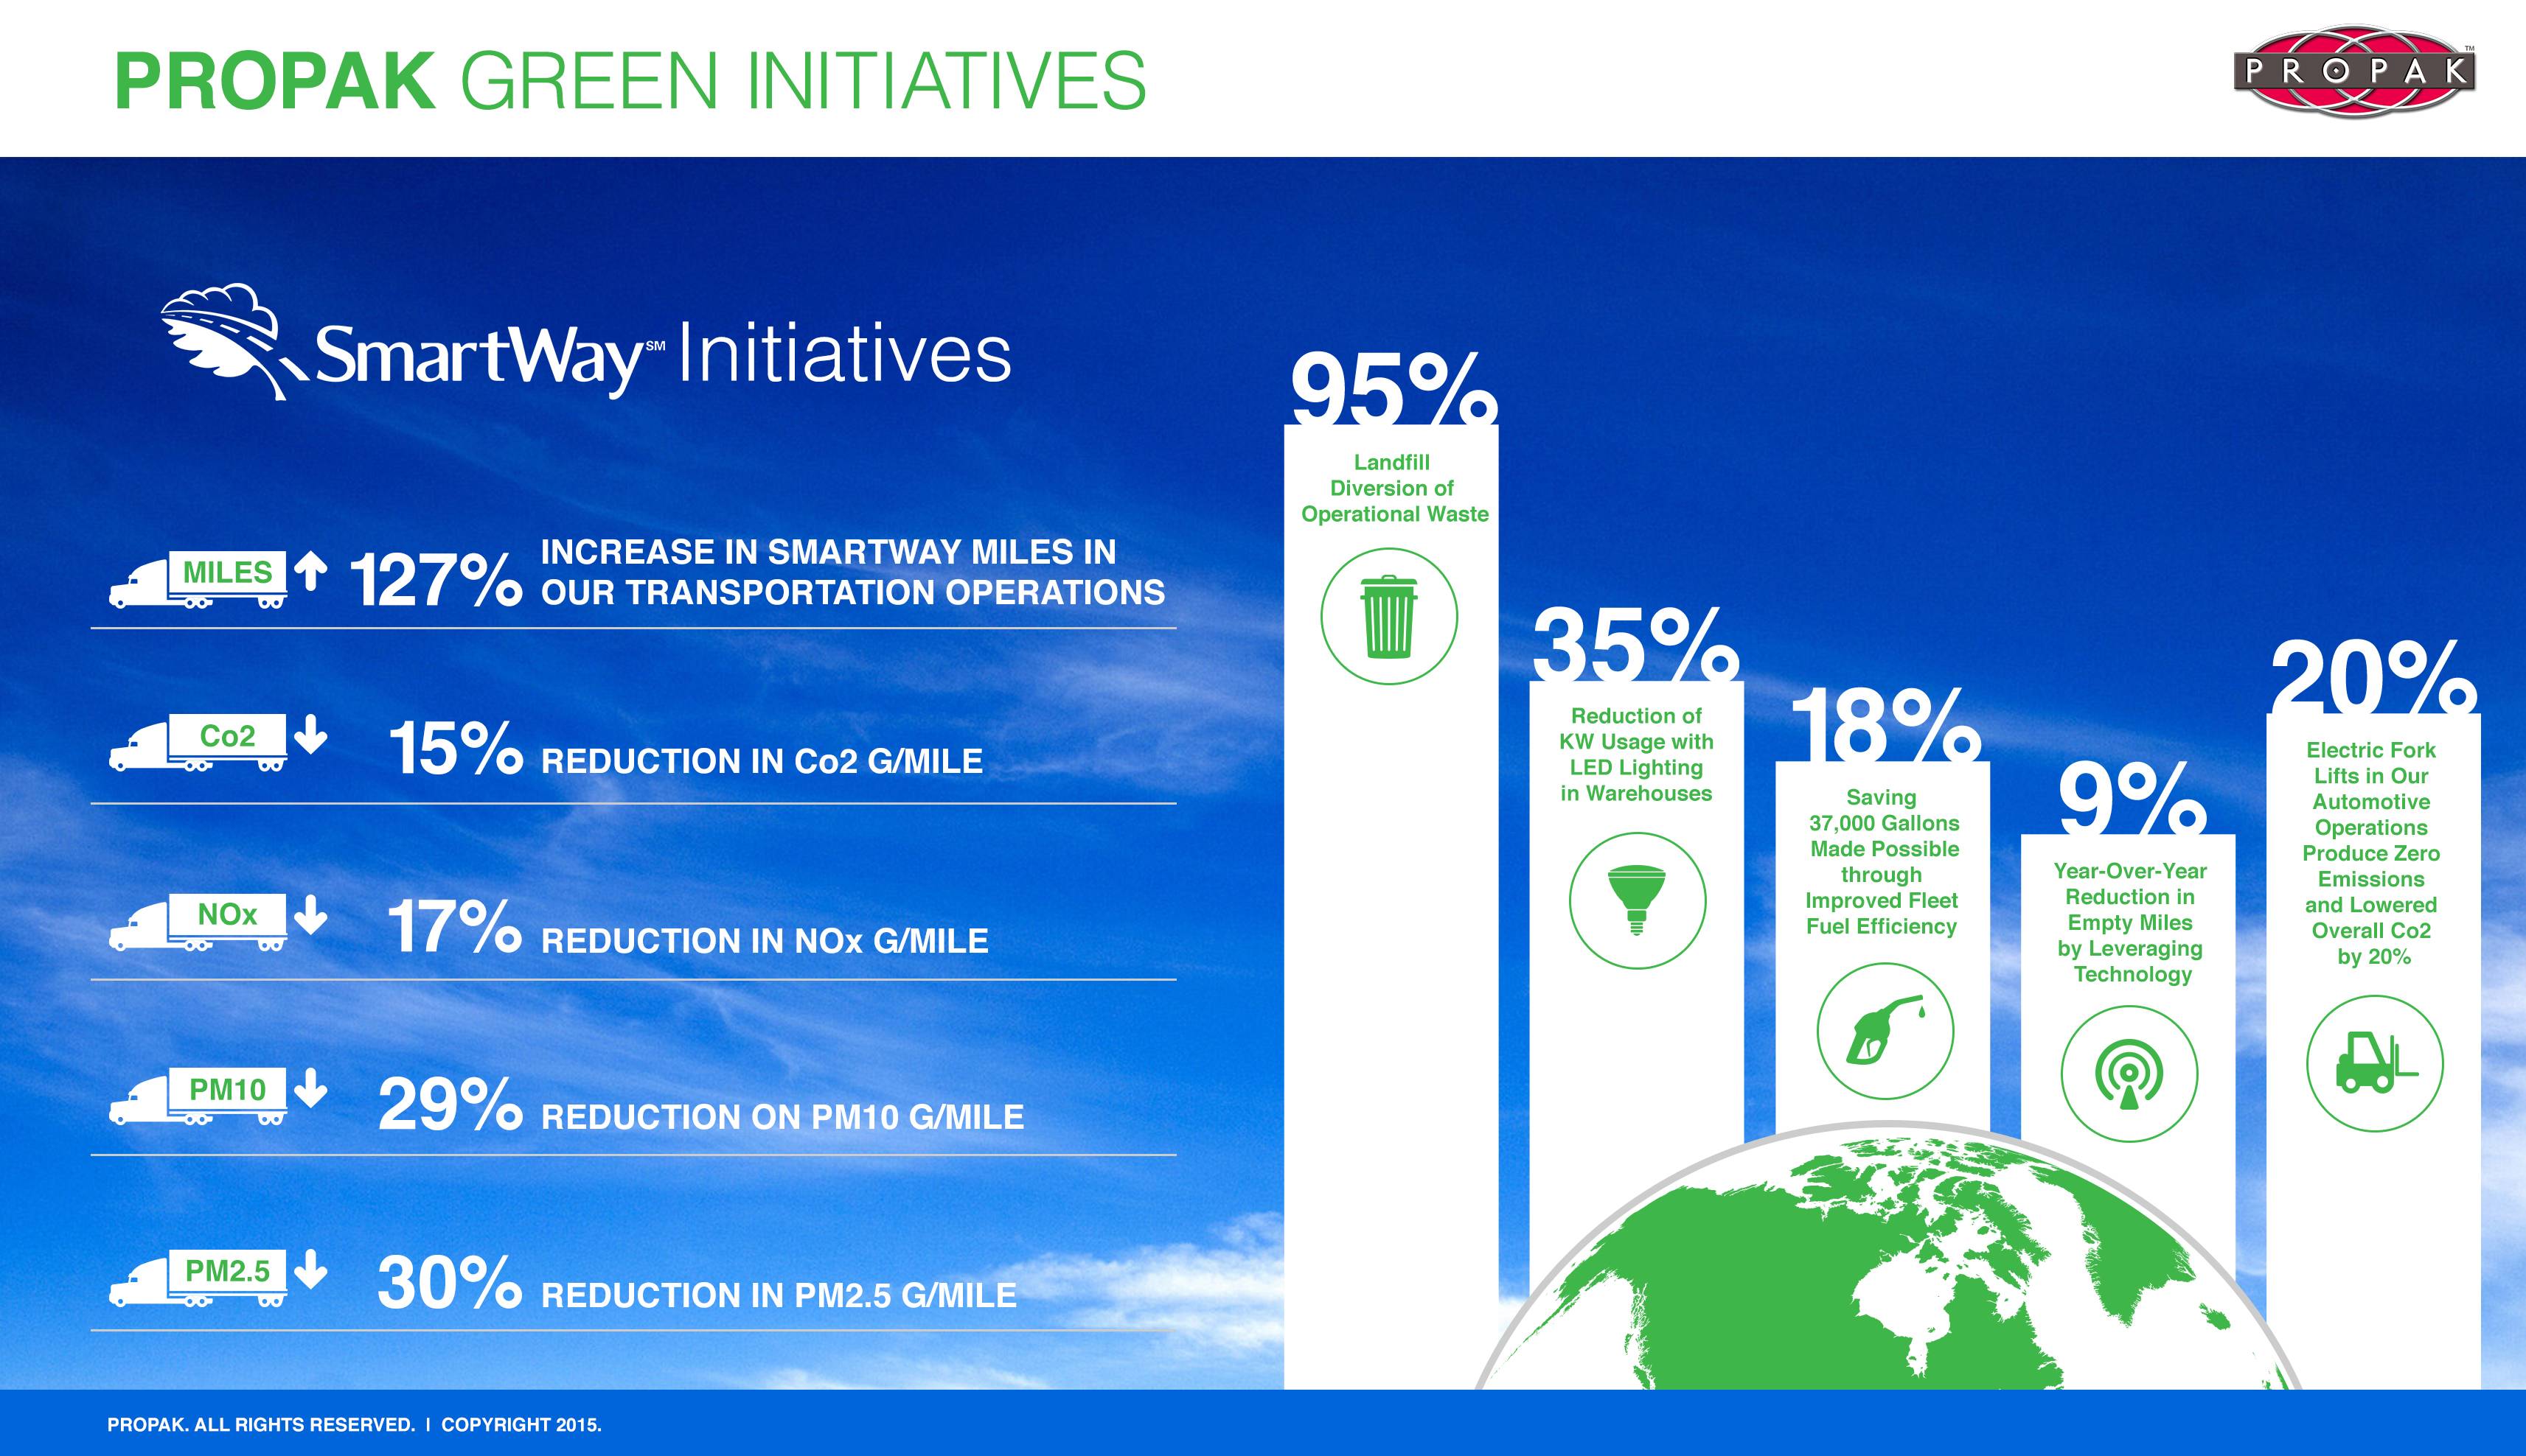Click the 30% figure
This screenshot has width=2526, height=1456.
tap(450, 1283)
